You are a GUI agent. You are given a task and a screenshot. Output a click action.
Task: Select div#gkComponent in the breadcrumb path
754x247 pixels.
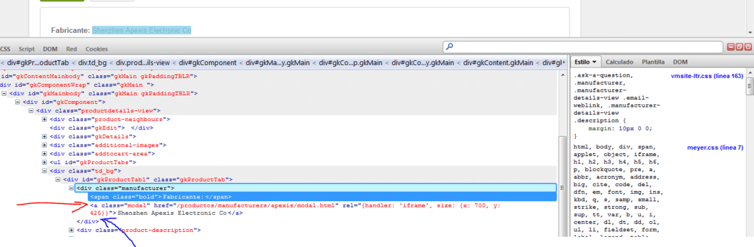point(208,63)
